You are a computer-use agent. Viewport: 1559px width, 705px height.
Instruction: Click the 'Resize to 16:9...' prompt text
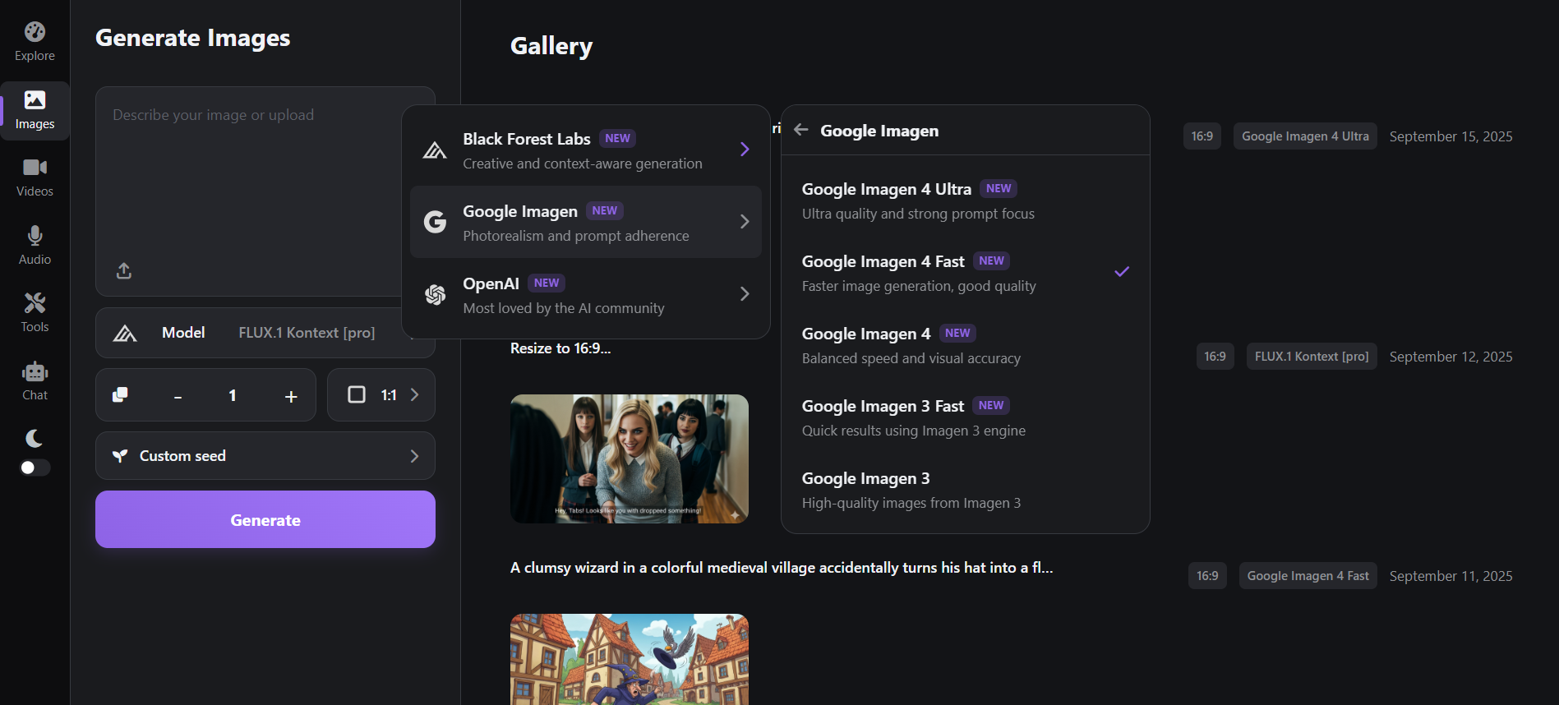(x=560, y=348)
